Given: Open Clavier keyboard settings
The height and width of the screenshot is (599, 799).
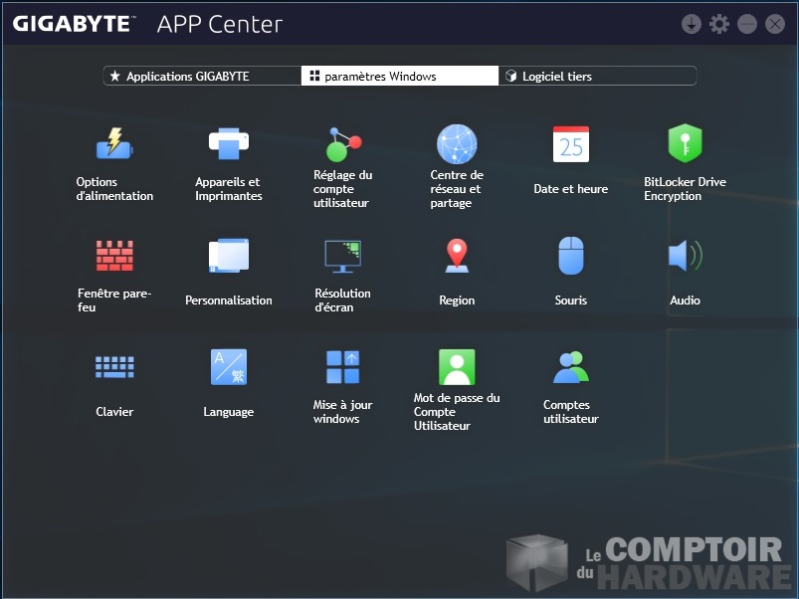Looking at the screenshot, I should click(x=114, y=367).
